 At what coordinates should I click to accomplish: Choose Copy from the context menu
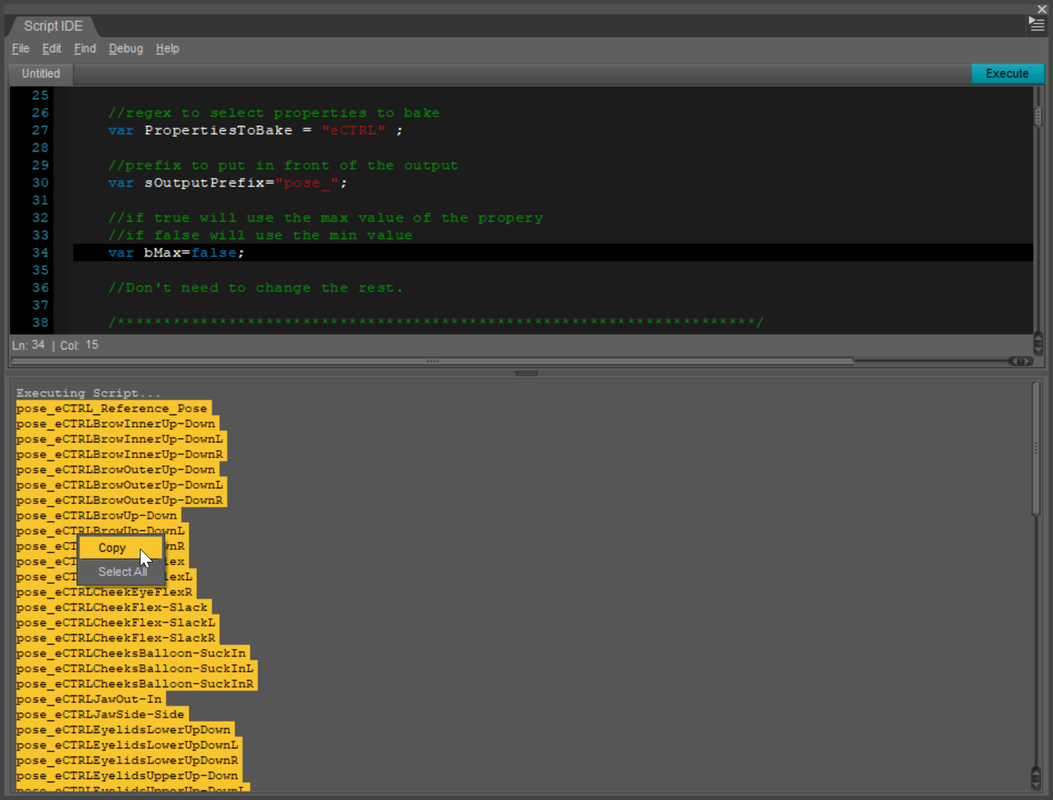click(121, 548)
